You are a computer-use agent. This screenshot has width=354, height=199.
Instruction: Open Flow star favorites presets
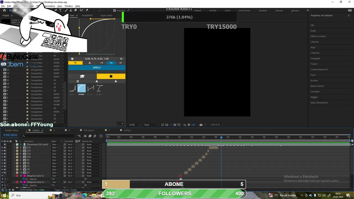click(x=111, y=76)
